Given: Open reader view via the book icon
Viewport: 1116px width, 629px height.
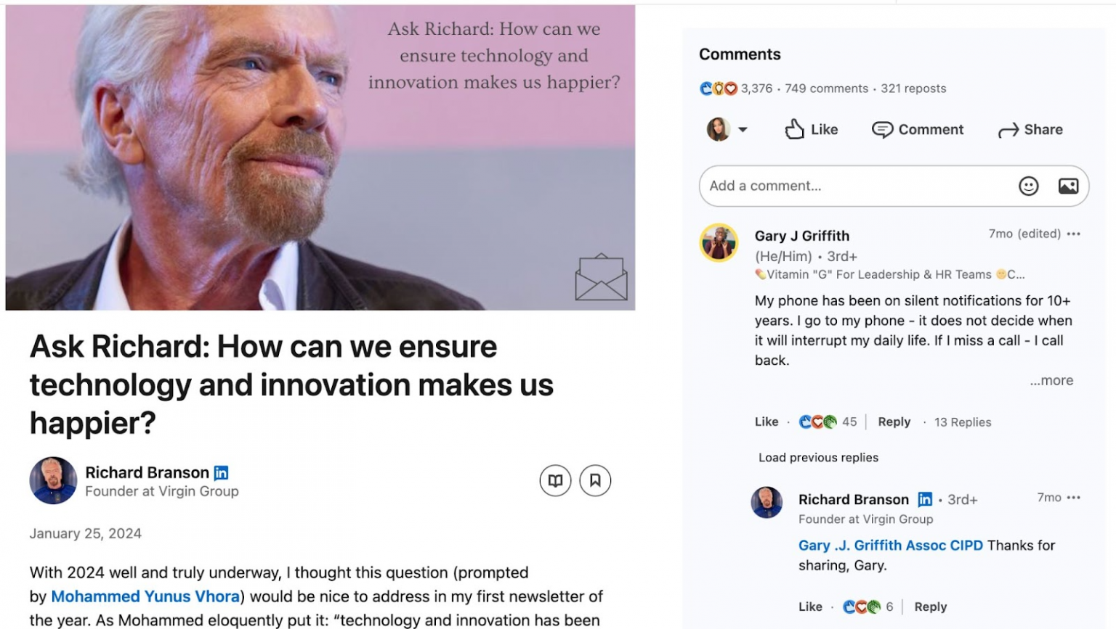Looking at the screenshot, I should click(x=555, y=480).
